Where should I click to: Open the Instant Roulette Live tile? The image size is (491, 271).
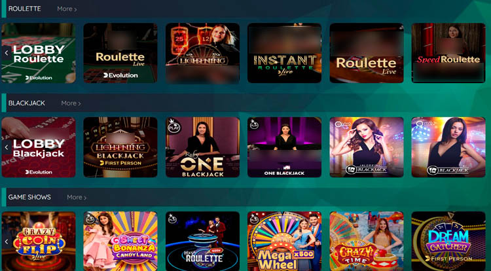tap(285, 53)
